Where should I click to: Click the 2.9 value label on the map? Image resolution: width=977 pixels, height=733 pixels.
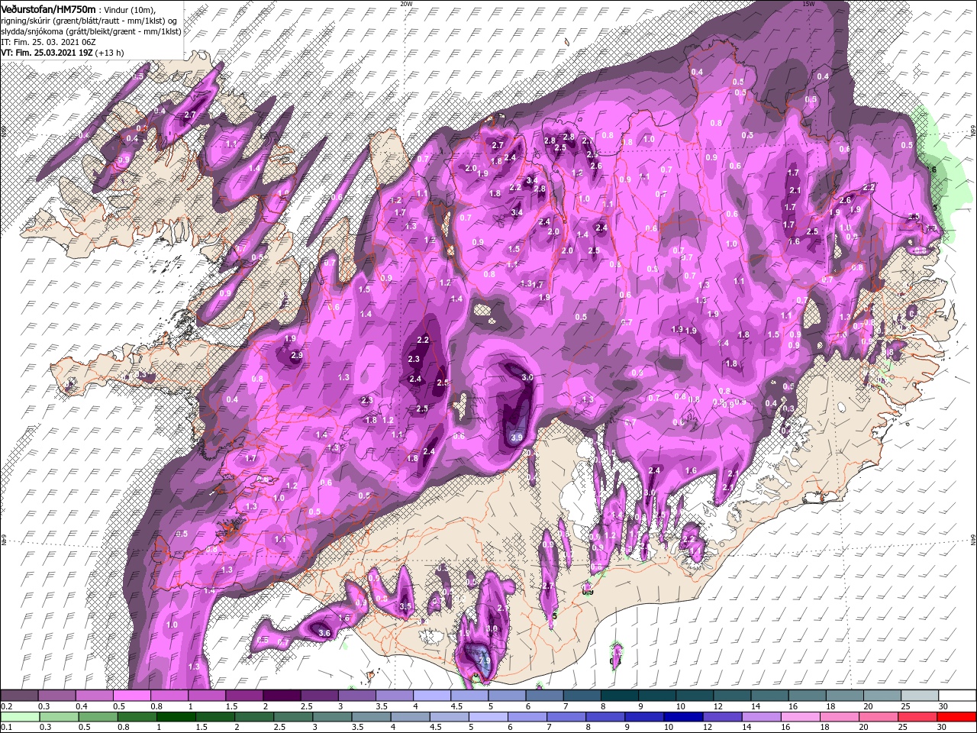click(297, 355)
